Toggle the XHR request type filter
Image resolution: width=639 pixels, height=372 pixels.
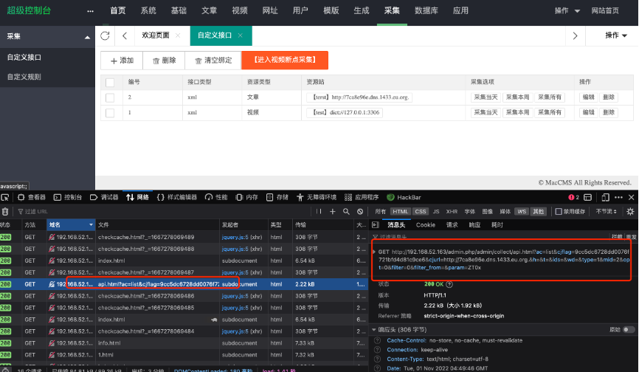(x=452, y=212)
